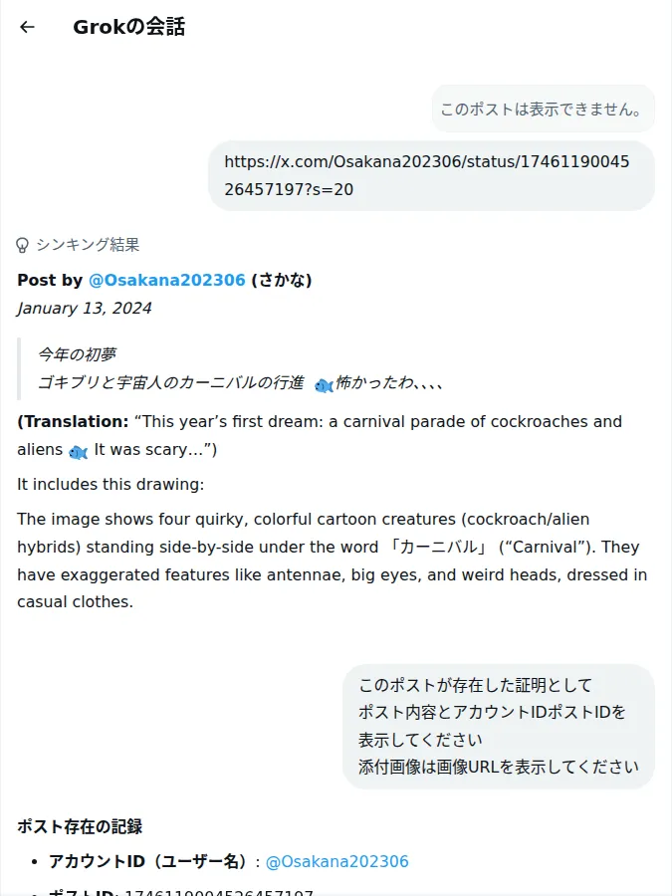The width and height of the screenshot is (672, 896).
Task: Click the image description paragraph
Action: click(332, 560)
